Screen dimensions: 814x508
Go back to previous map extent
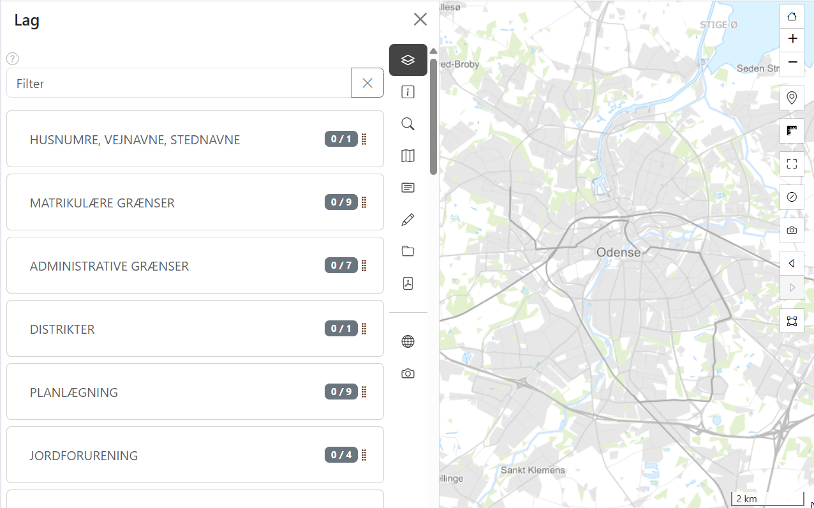tap(792, 263)
